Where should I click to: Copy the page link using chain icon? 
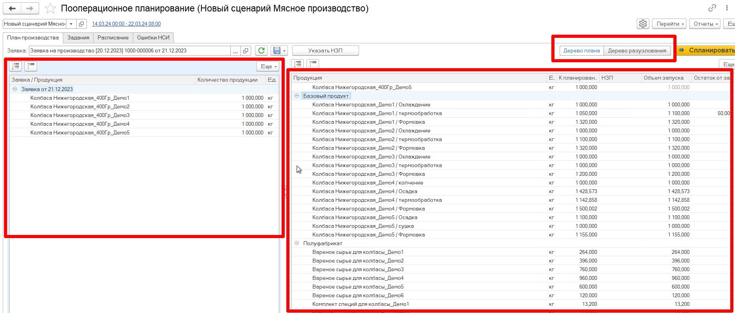tap(712, 8)
